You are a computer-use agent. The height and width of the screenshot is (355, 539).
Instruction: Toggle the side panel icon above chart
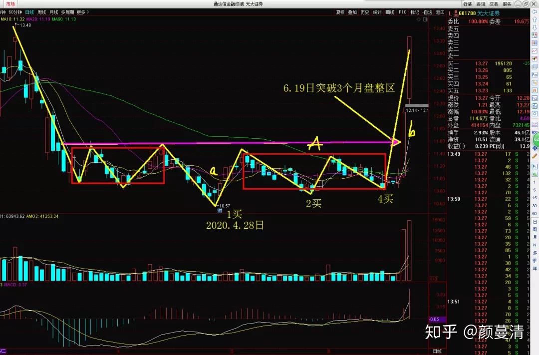pos(426,19)
